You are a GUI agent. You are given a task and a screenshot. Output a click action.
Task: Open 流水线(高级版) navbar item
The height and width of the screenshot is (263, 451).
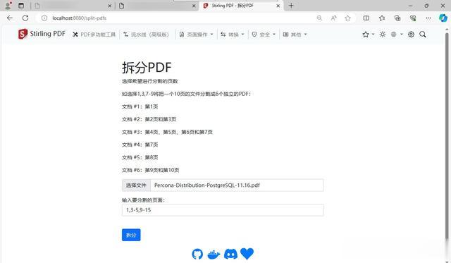click(x=146, y=35)
